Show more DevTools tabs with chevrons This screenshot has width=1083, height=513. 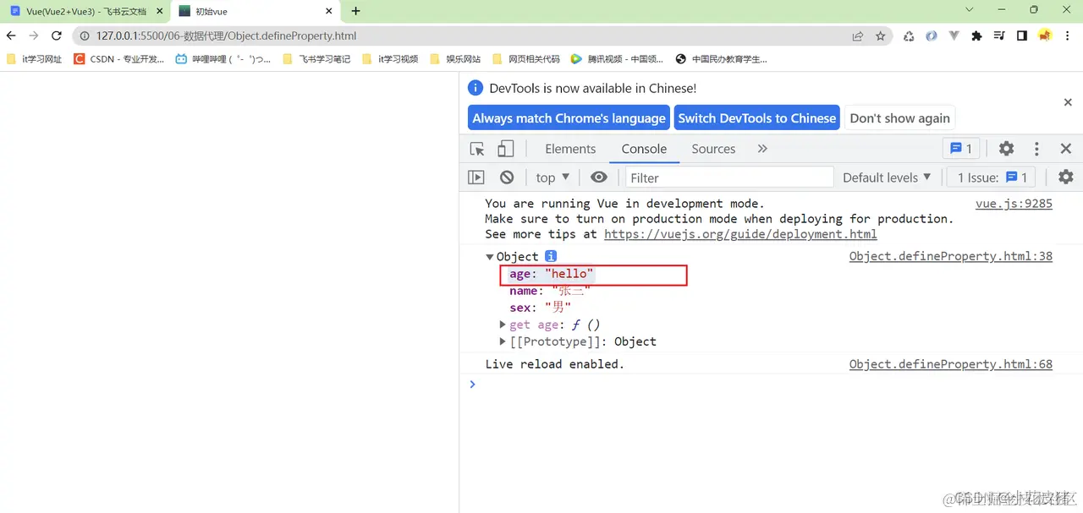762,149
